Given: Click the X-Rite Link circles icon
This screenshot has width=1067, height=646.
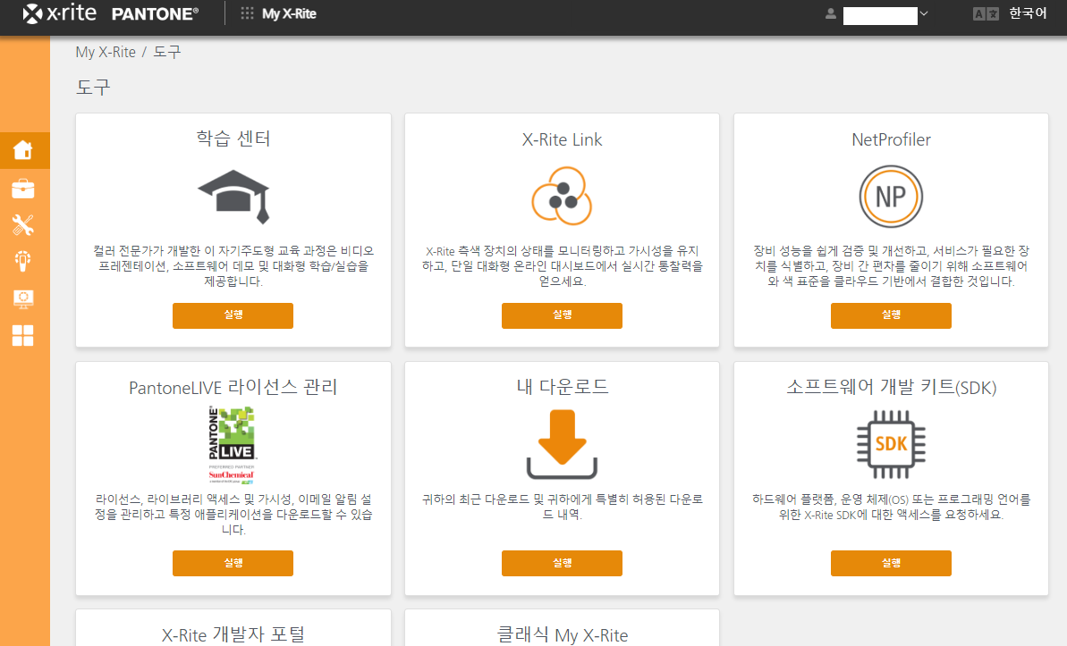Looking at the screenshot, I should pyautogui.click(x=562, y=196).
